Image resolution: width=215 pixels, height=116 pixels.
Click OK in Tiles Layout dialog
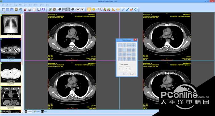(x=123, y=74)
